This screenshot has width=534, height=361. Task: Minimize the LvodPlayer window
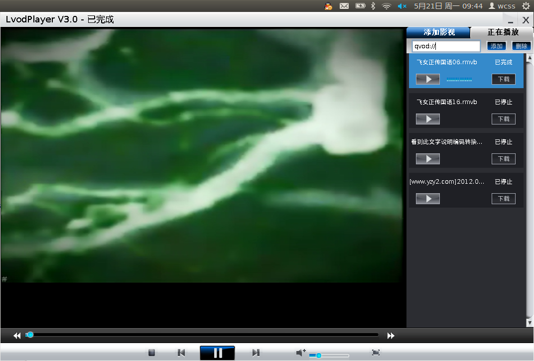coord(511,21)
